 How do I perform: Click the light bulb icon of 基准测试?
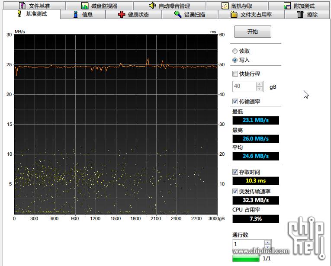(x=19, y=14)
